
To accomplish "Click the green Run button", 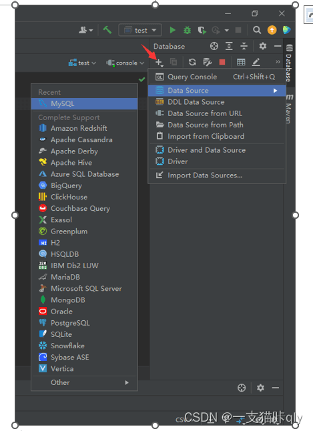I will 172,30.
